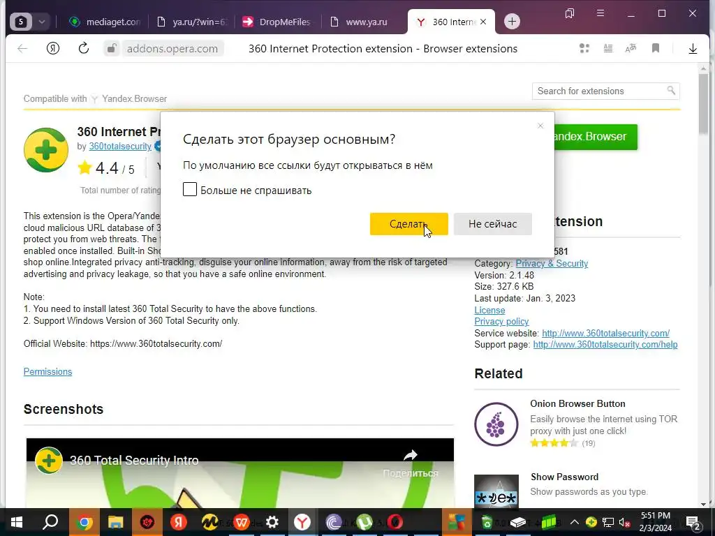Click the Yandex home button in the toolbar
This screenshot has height=536, width=715.
[x=53, y=48]
